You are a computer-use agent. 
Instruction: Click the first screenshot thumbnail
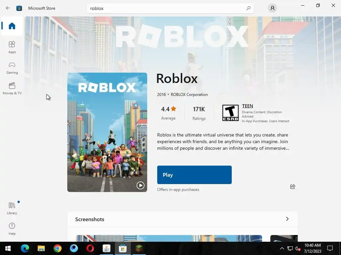point(169,238)
